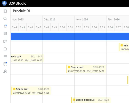Open the Snack classique SKU 4521 card
The image size is (129, 103).
pos(91,100)
